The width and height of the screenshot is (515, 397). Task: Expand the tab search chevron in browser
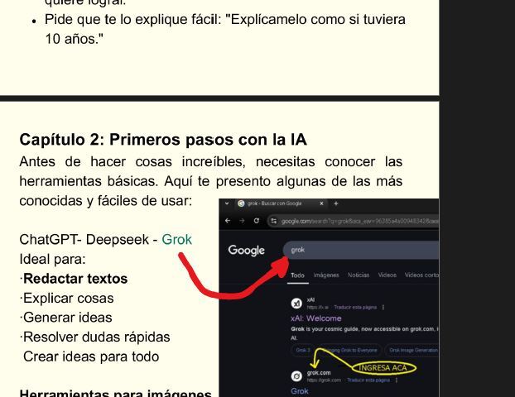227,203
